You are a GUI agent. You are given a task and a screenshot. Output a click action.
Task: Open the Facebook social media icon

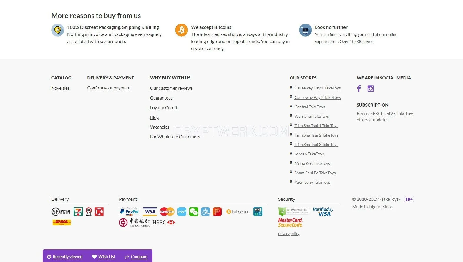359,88
